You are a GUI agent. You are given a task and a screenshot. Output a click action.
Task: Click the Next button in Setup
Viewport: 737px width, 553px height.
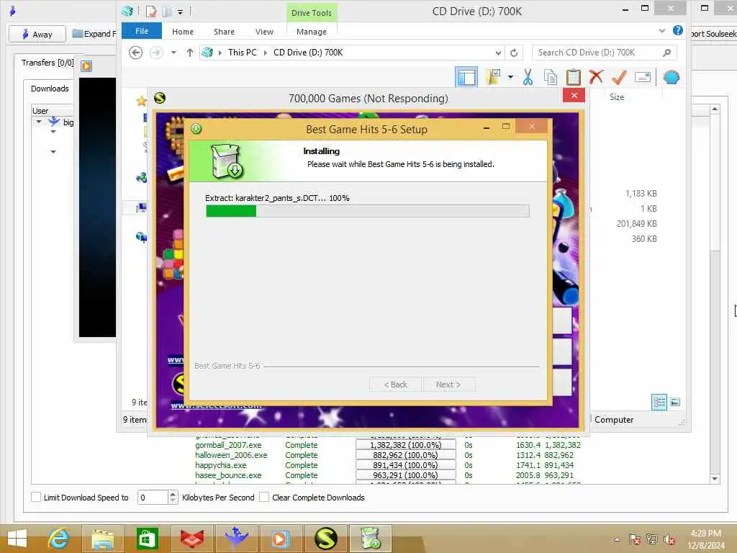[448, 385]
